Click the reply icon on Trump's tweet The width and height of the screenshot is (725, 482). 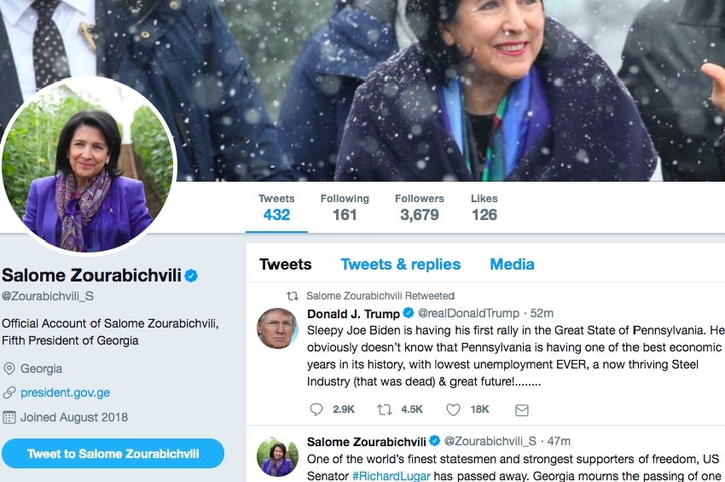pos(316,409)
